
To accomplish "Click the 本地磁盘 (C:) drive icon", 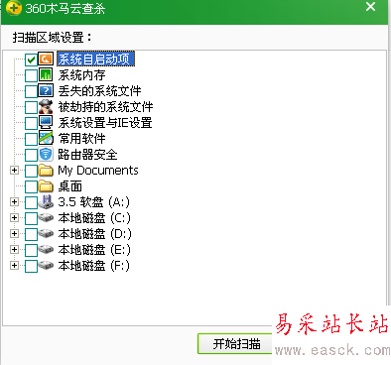I will point(46,217).
